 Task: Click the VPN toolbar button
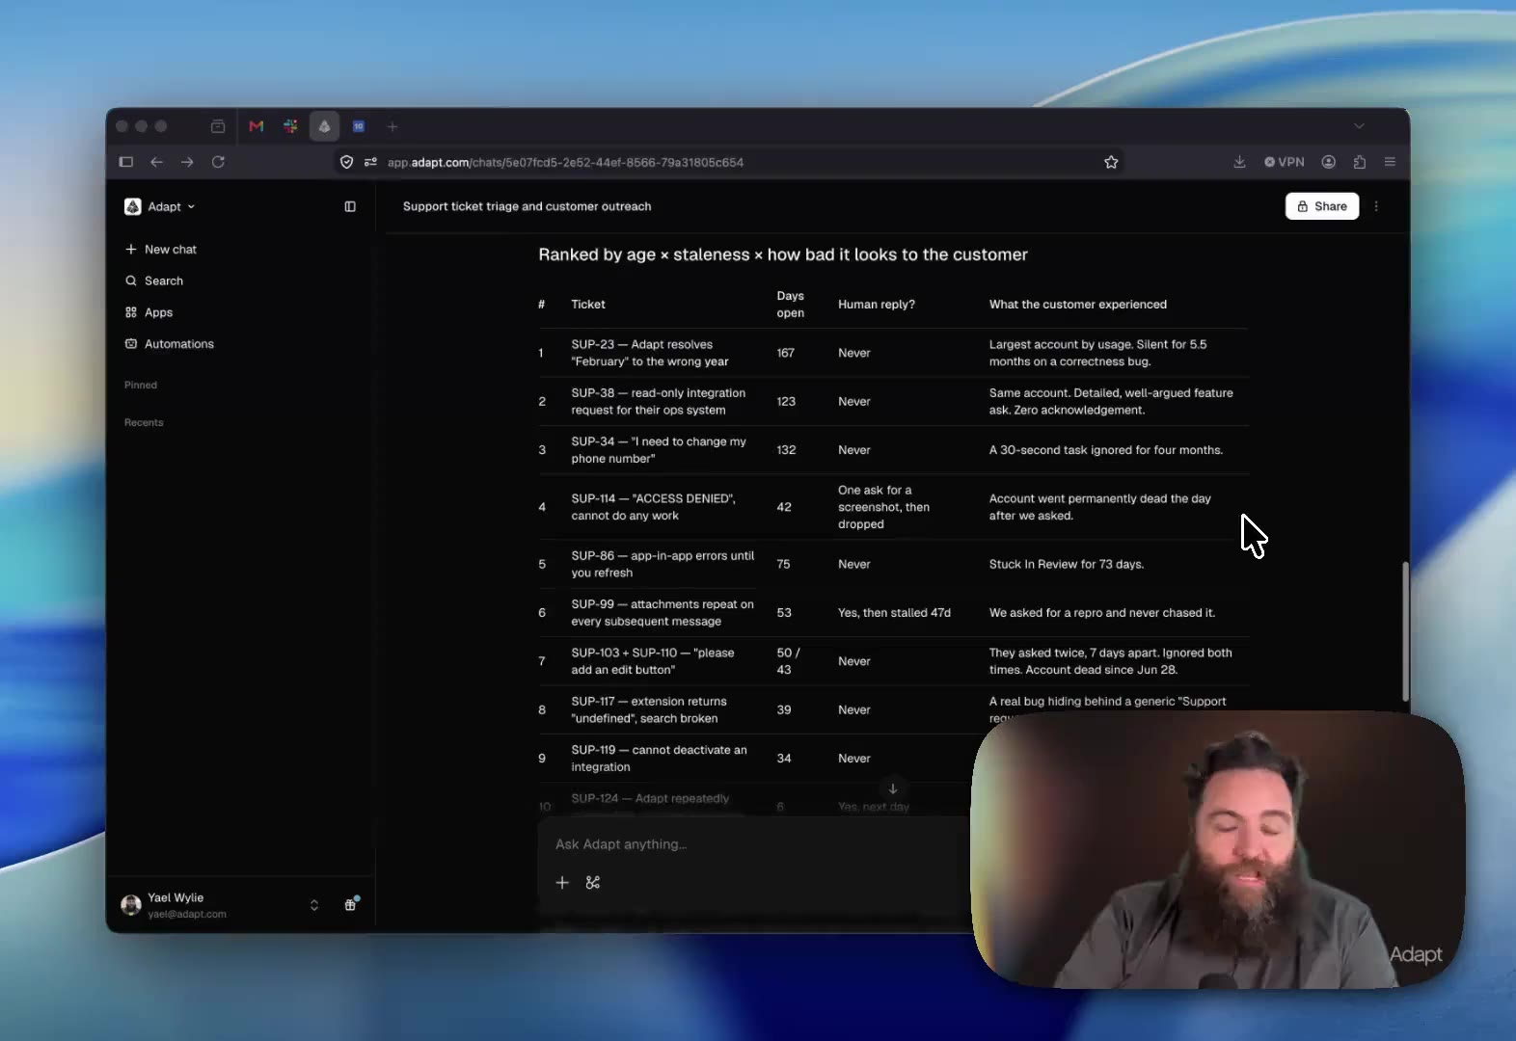click(x=1285, y=162)
